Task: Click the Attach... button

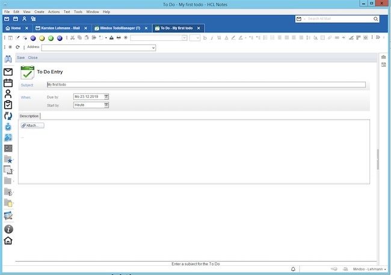Action: click(32, 125)
